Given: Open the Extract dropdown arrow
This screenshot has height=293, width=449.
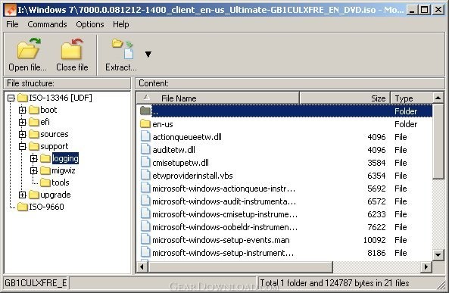Looking at the screenshot, I should (148, 54).
